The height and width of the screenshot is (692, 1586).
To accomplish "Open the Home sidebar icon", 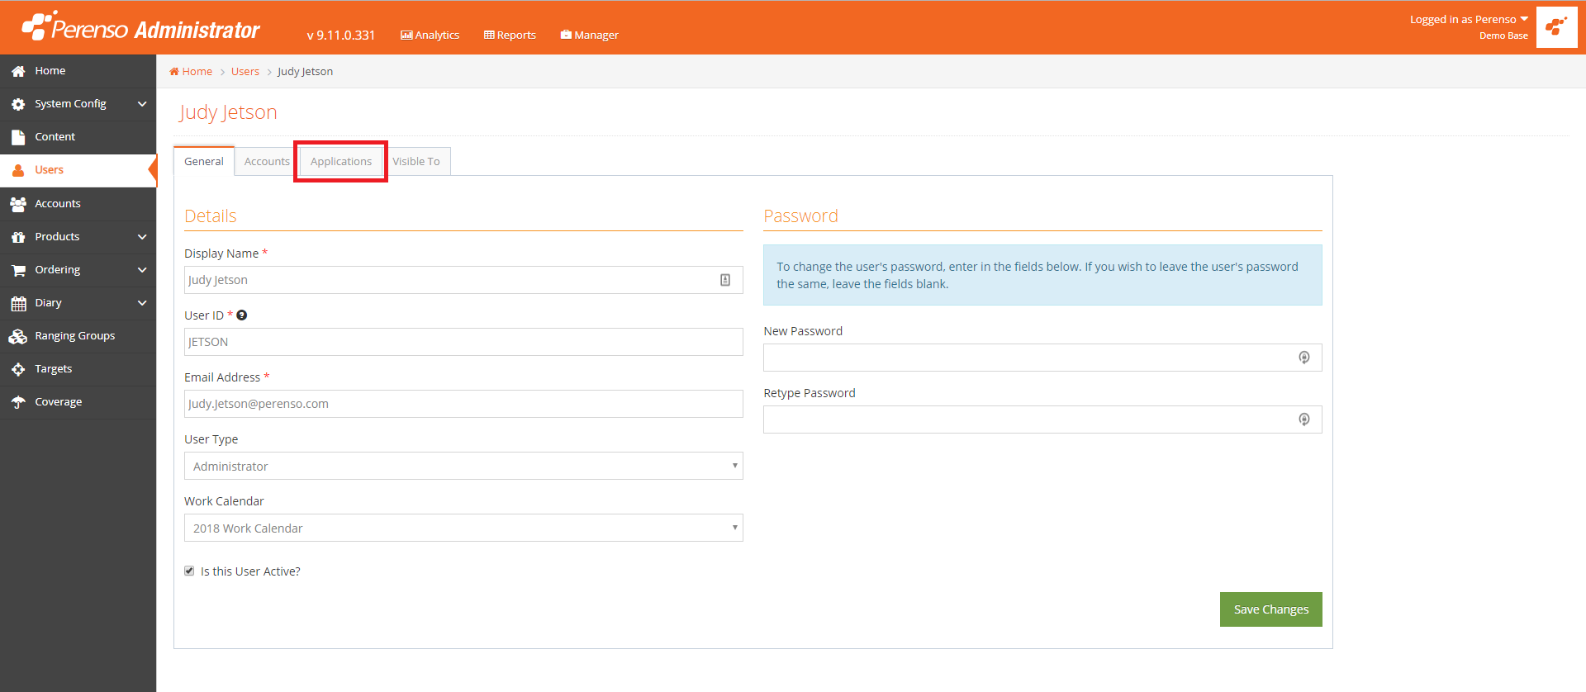I will point(18,71).
